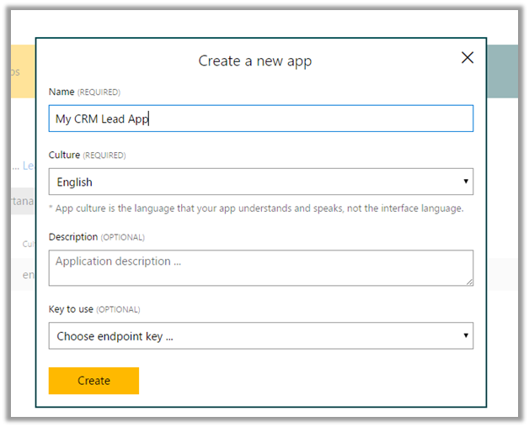529x427 pixels.
Task: Click the Description (OPTIONAL) label
Action: pos(96,237)
